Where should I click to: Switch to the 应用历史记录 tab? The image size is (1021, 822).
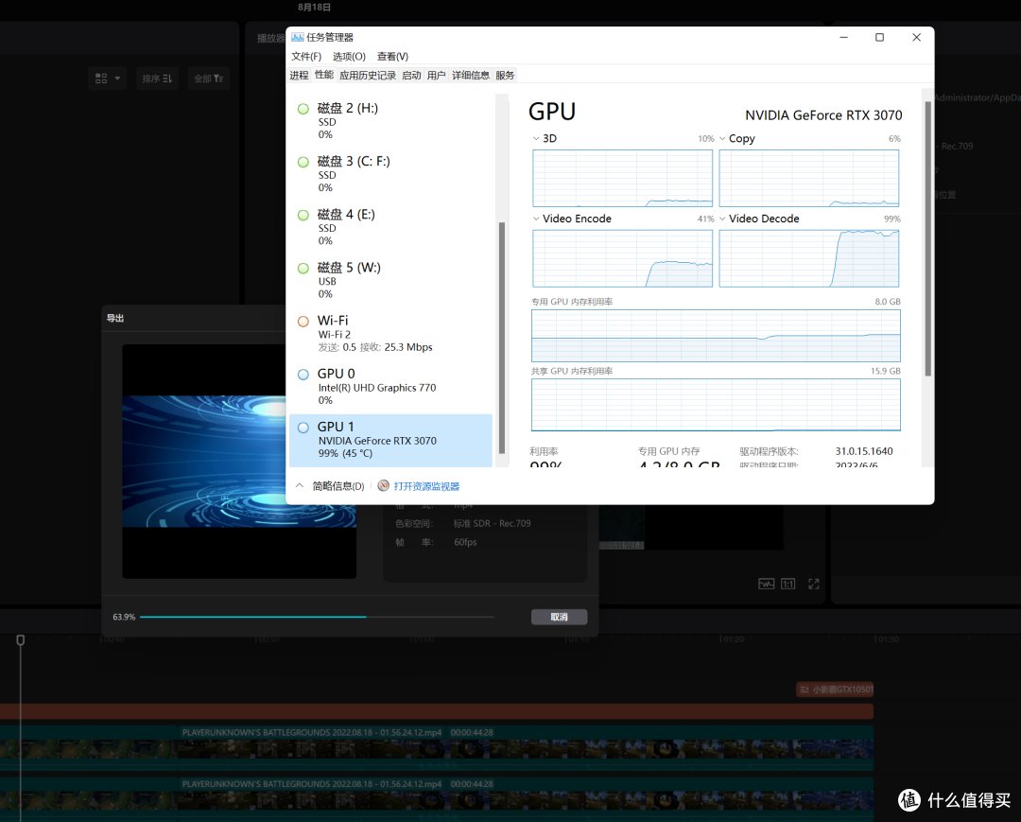point(368,76)
